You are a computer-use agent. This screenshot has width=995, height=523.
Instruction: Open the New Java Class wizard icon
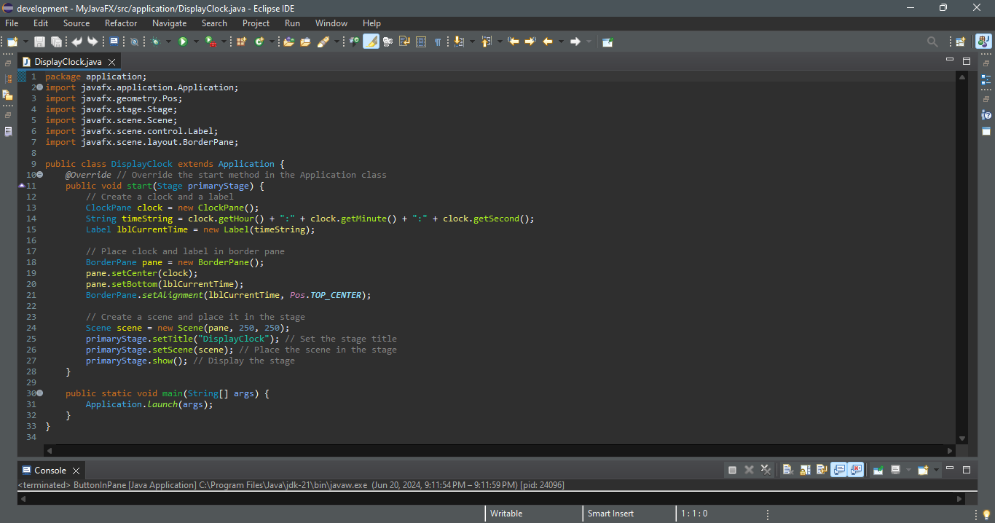[x=259, y=42]
